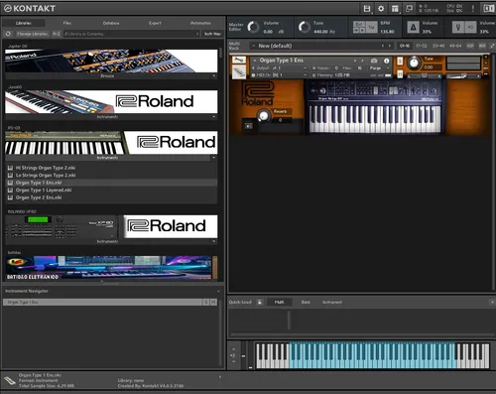Select Organ Type 1 Layered.nki file

point(111,190)
